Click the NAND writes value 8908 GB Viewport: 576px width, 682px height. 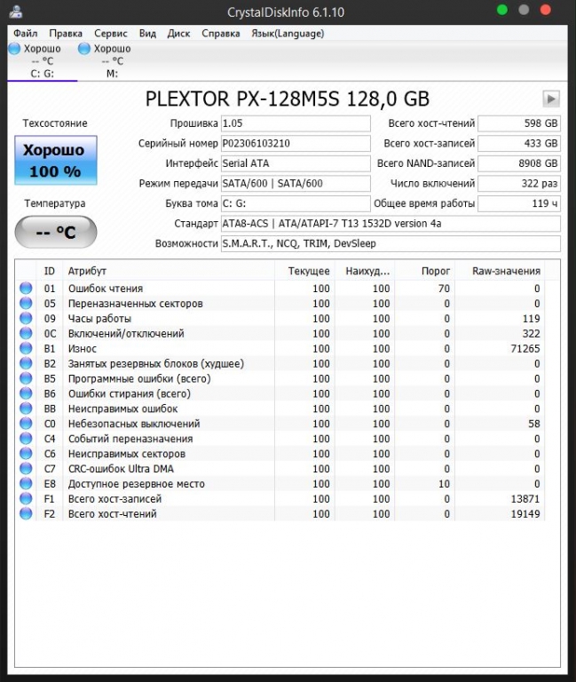pos(519,163)
